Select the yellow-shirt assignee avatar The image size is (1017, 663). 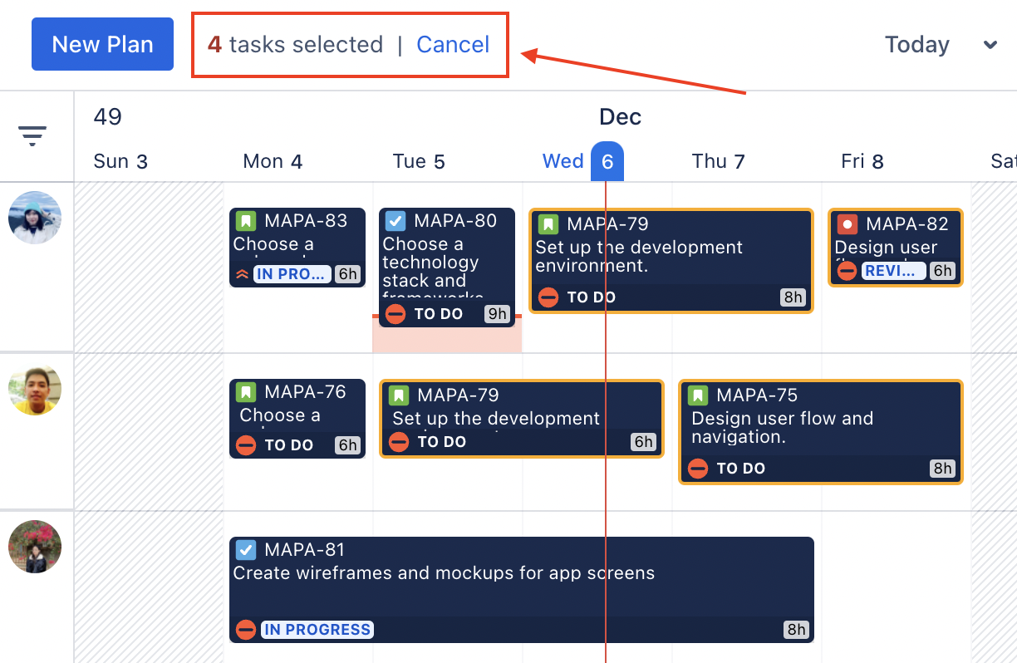pos(35,390)
